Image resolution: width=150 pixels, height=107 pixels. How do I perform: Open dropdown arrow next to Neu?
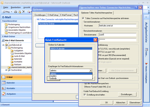pos(11,12)
